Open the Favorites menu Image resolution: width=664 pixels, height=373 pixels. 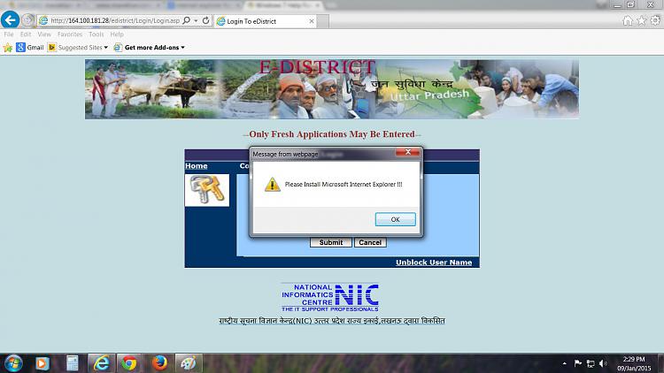coord(70,34)
